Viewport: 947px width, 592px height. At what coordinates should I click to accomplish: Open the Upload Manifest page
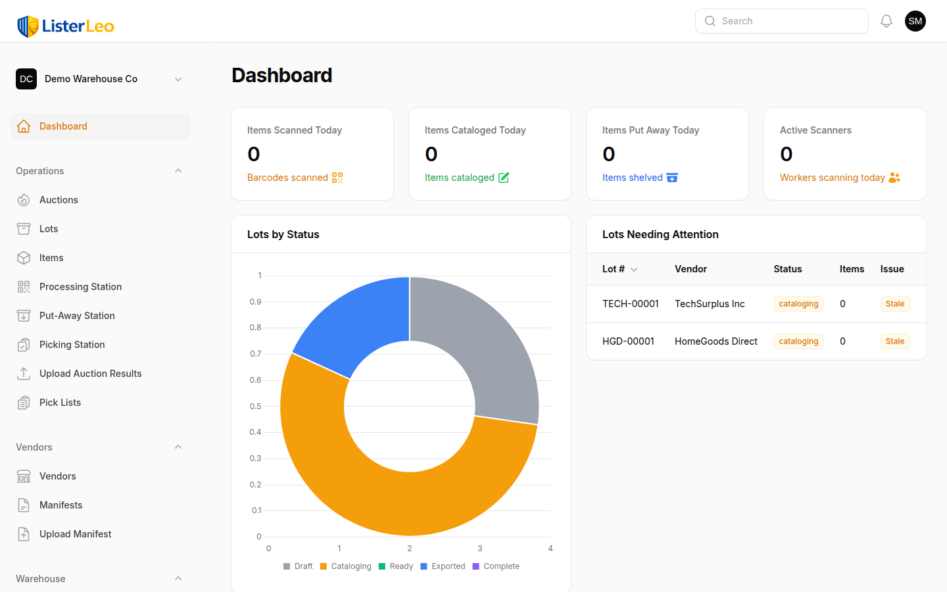tap(75, 533)
